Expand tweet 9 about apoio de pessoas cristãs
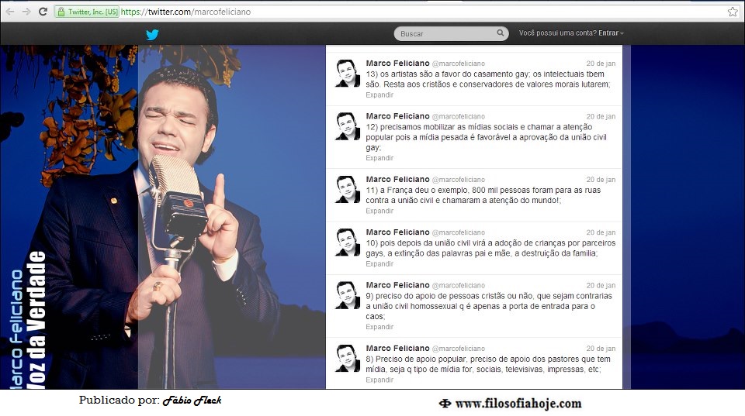The height and width of the screenshot is (416, 745). (379, 327)
